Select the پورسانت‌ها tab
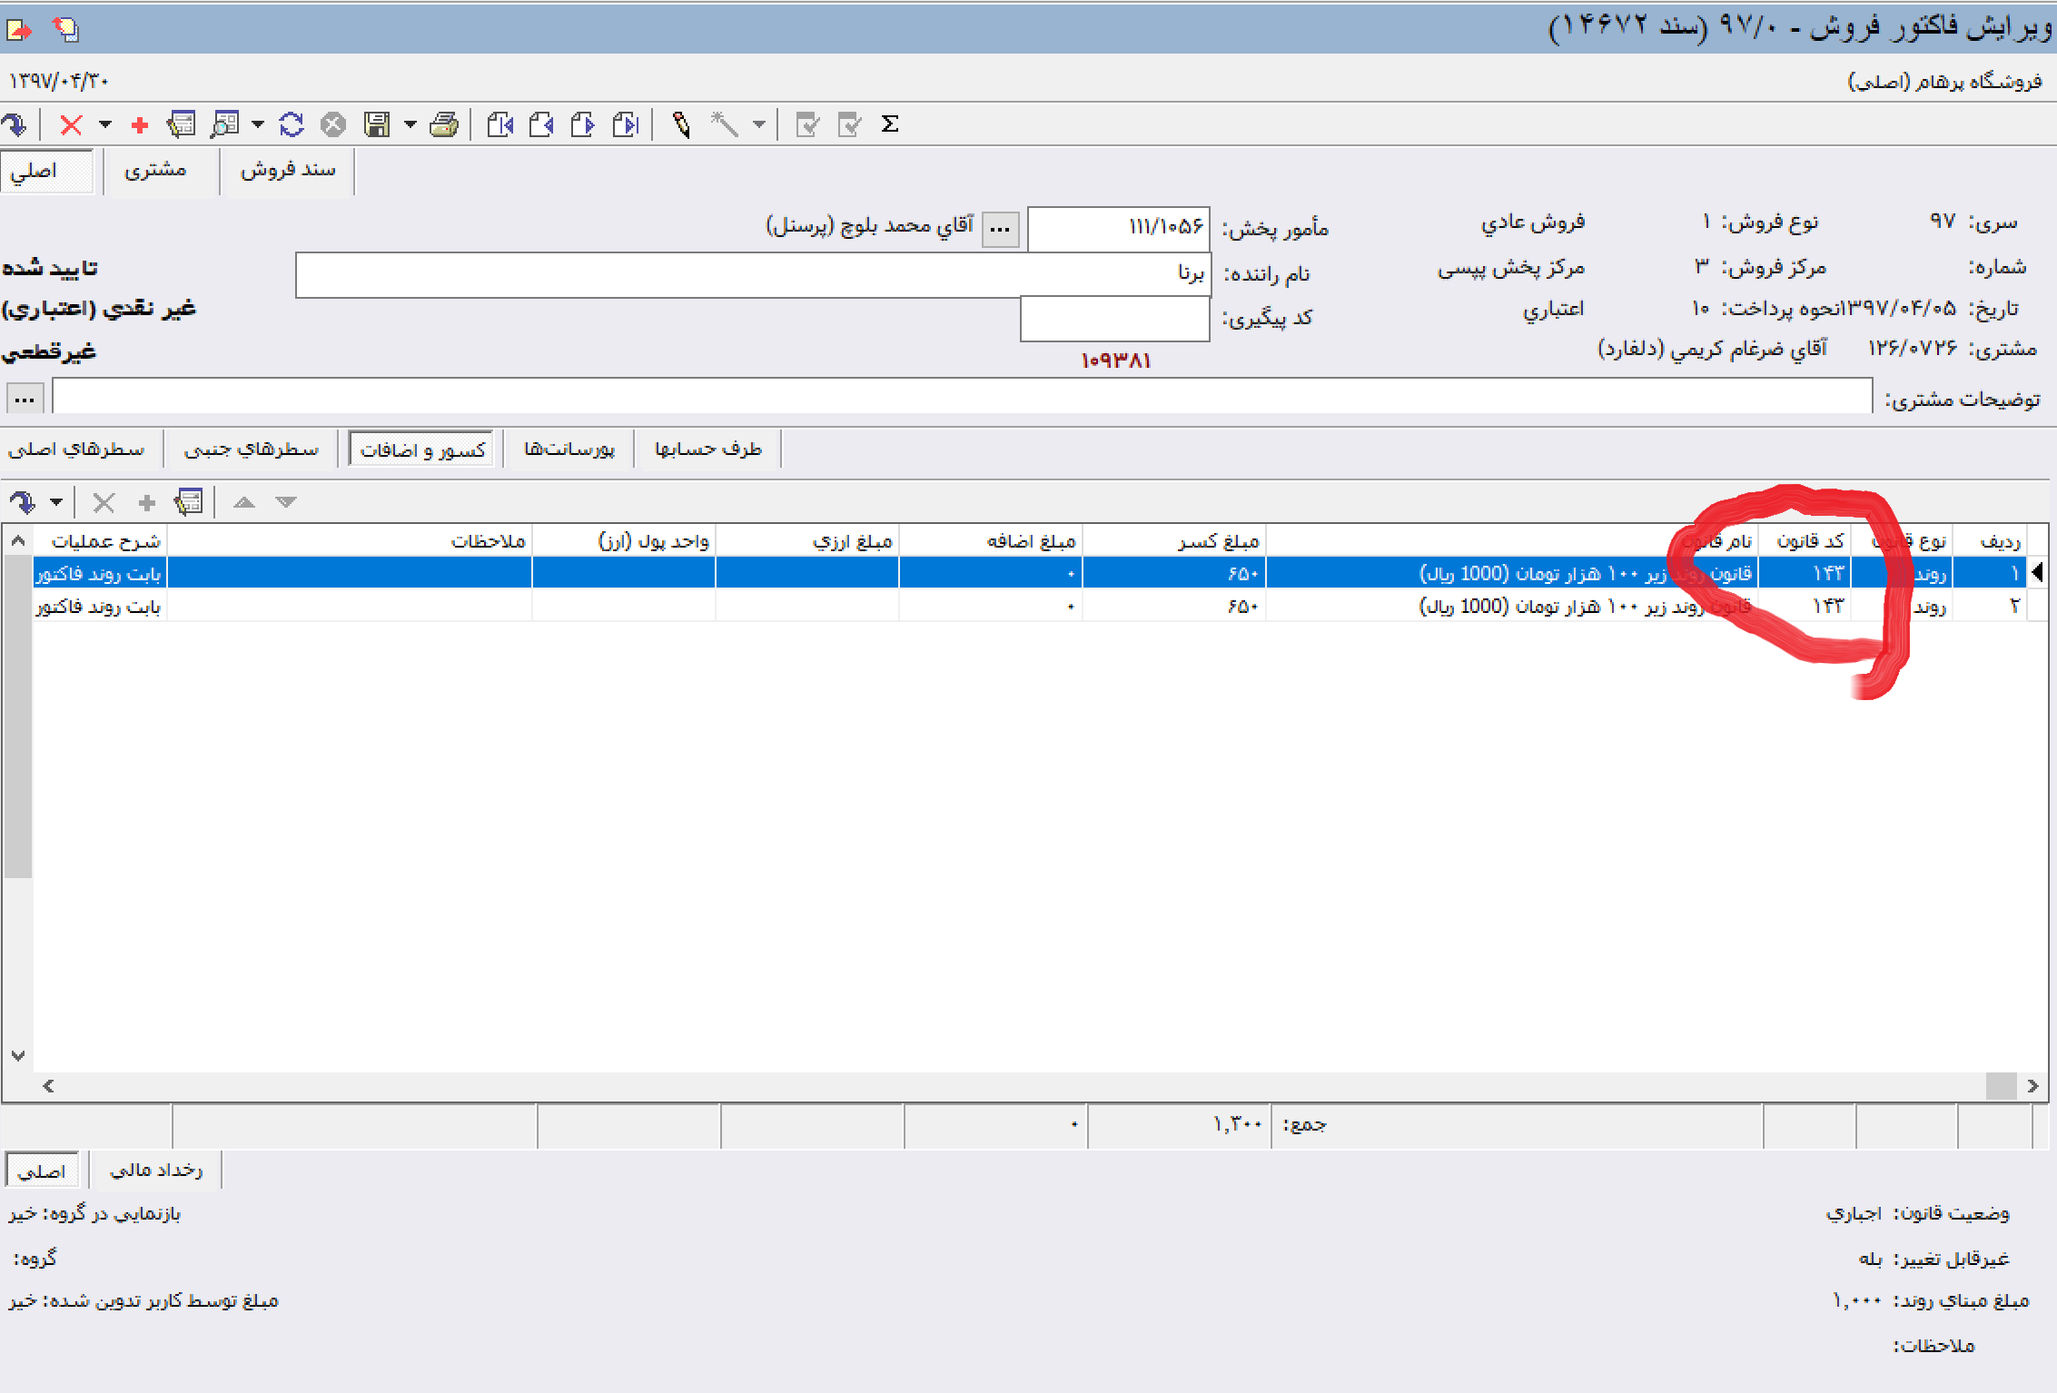 pyautogui.click(x=569, y=450)
